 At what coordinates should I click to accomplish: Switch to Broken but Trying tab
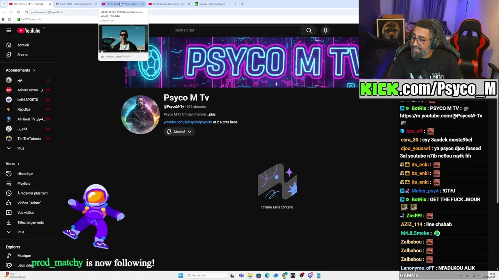169,4
